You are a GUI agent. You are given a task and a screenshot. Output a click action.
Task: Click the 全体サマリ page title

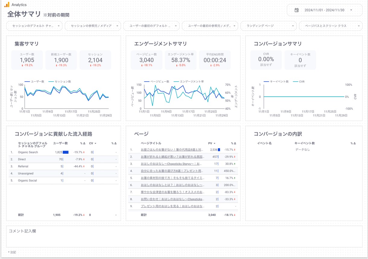click(24, 14)
